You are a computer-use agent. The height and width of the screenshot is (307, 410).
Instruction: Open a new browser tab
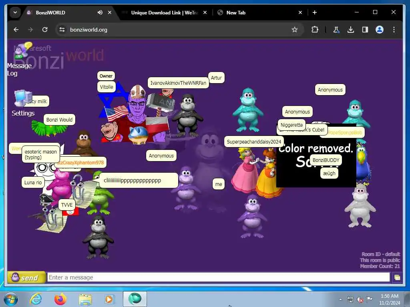(315, 12)
